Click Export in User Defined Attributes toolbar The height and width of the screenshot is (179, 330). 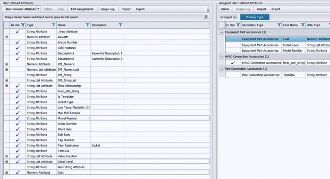click(x=140, y=9)
